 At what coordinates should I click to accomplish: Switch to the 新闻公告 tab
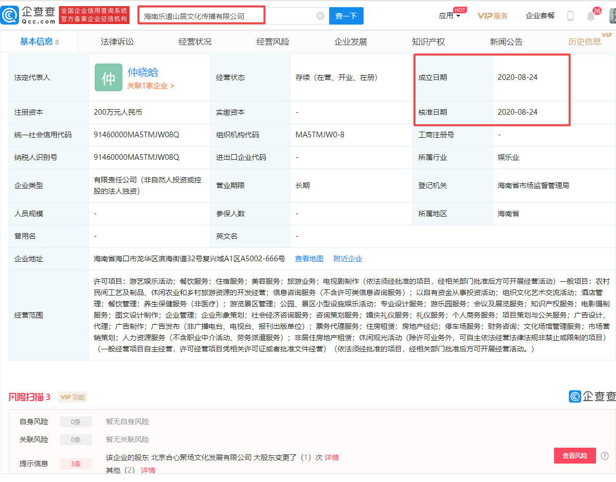click(506, 41)
